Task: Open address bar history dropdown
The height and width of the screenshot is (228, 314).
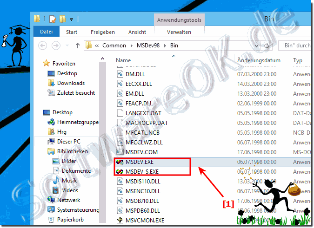Action: 256,46
